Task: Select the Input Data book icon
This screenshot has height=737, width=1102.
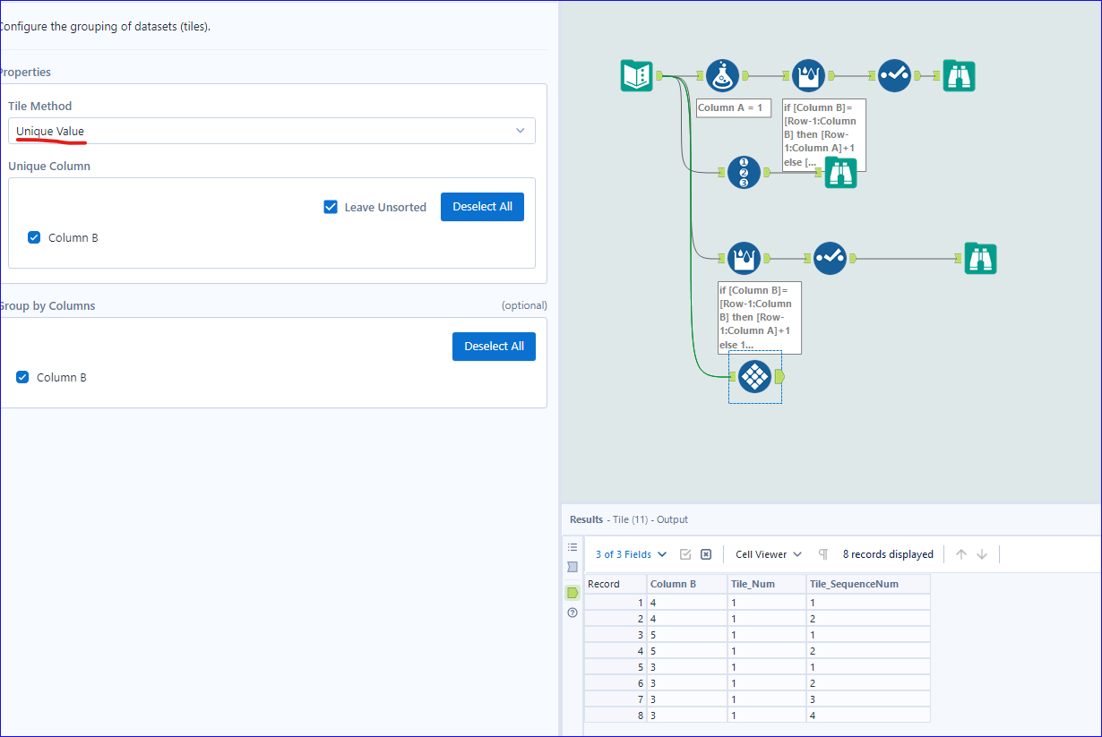Action: point(637,75)
